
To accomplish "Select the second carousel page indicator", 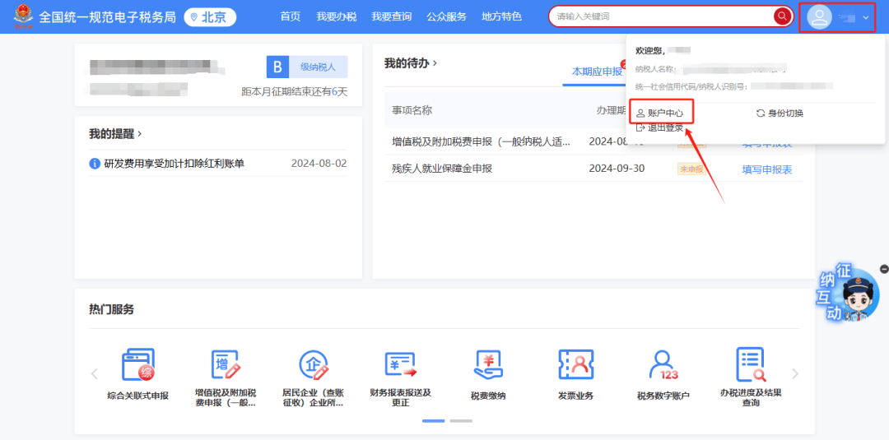I will (461, 421).
